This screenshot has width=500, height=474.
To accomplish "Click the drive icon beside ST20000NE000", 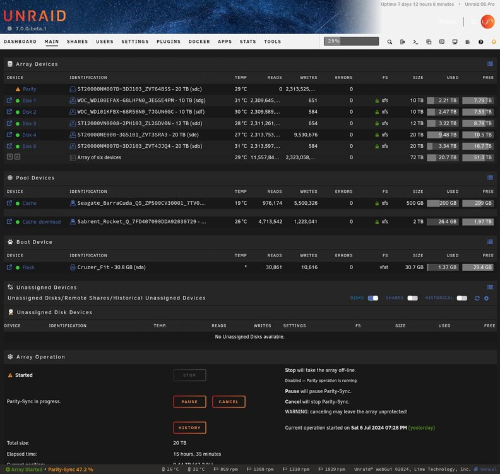I will tap(73, 135).
